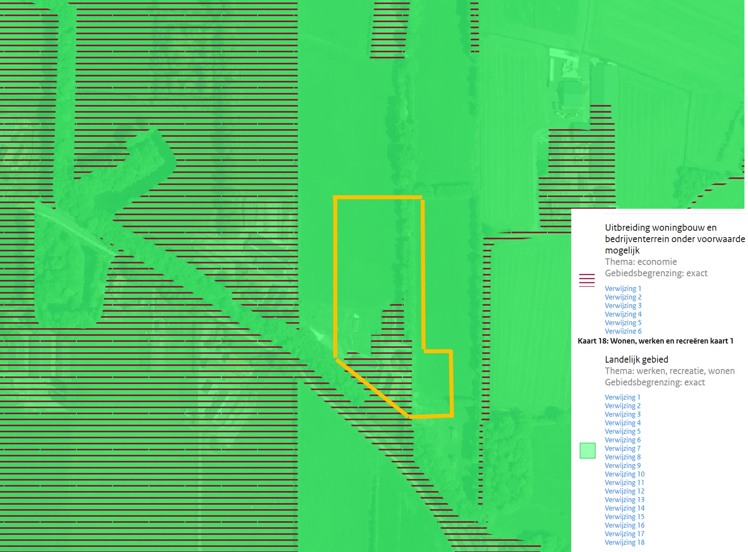Click Verwijzing 2 under Landelijk gebied
The image size is (748, 552).
[622, 406]
